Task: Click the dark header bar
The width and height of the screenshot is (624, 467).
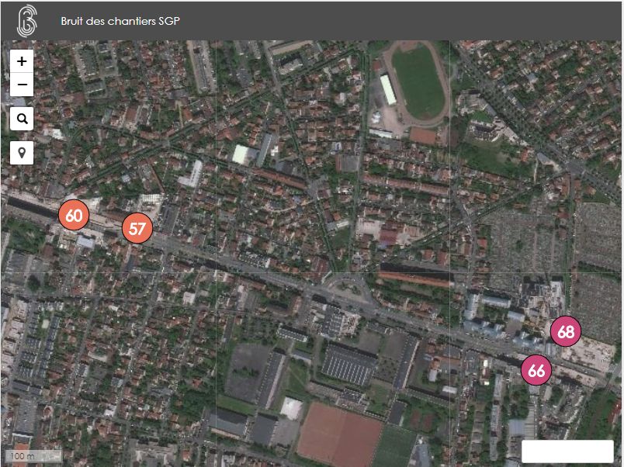Action: 388,21
